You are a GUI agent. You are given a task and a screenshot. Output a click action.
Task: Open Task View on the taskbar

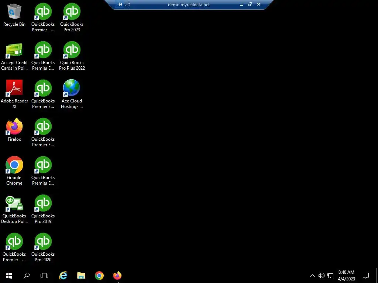pos(44,276)
